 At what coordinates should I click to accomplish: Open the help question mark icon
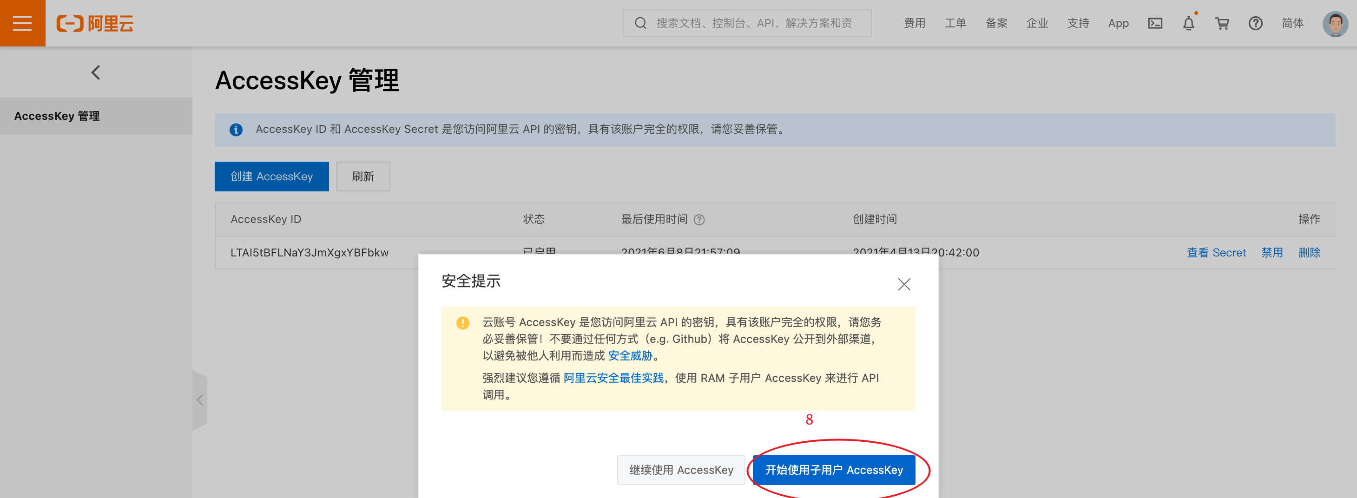1255,23
